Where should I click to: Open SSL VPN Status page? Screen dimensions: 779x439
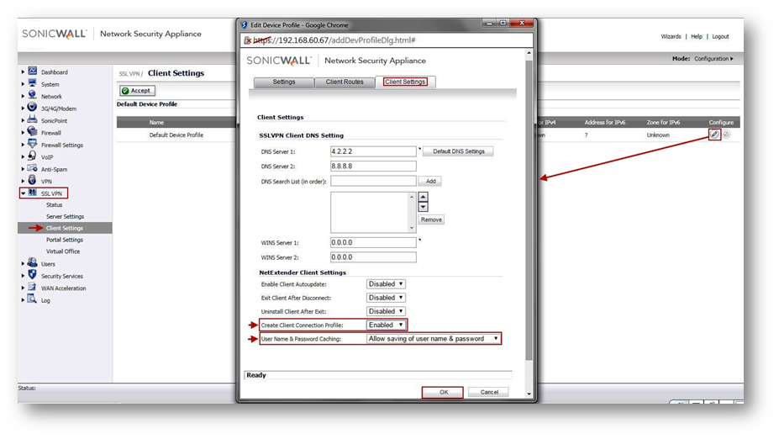[54, 205]
